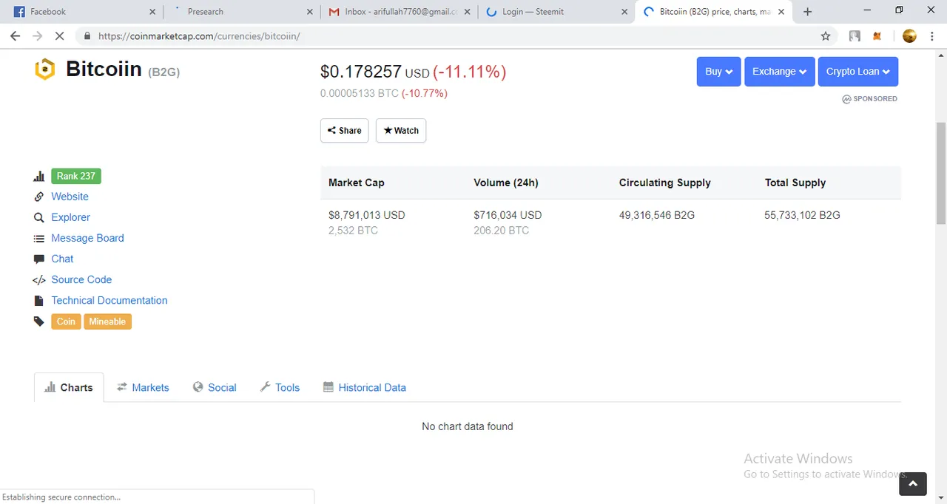Click the back-to-top arrow button
The width and height of the screenshot is (947, 504).
[913, 483]
